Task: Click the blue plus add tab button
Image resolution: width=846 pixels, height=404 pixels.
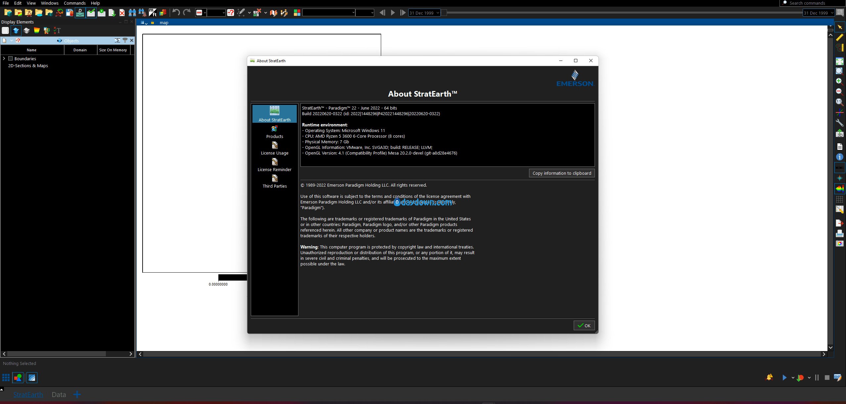Action: pyautogui.click(x=77, y=394)
